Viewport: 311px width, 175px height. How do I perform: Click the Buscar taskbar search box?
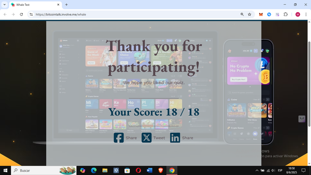(x=44, y=171)
